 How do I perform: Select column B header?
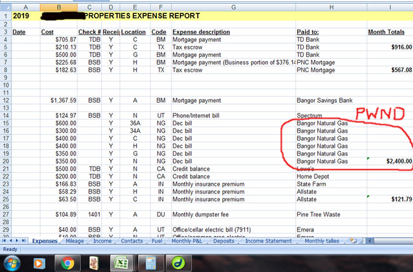coord(58,8)
